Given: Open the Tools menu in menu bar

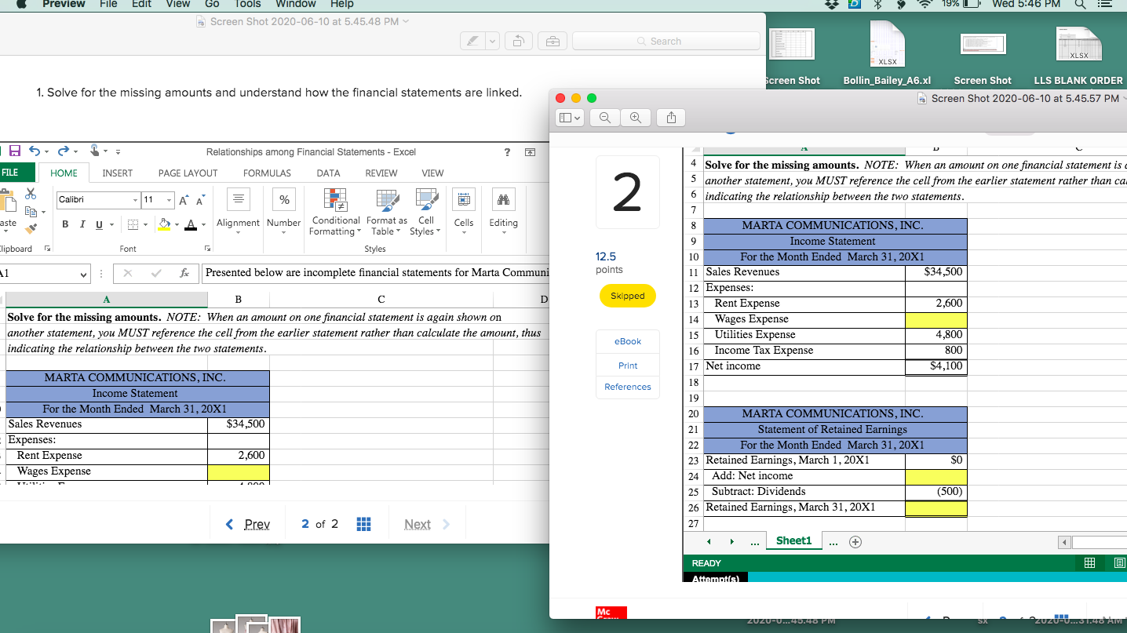Looking at the screenshot, I should [247, 4].
